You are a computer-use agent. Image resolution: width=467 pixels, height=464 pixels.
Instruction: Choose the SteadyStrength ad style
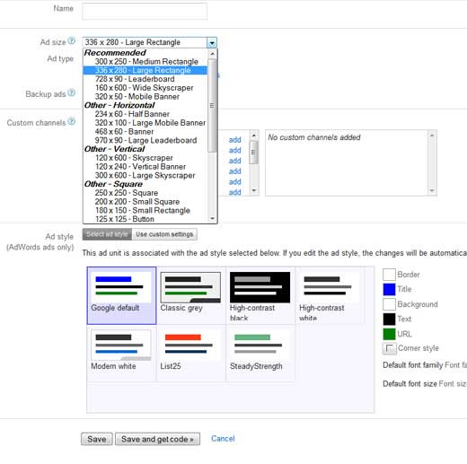[260, 353]
